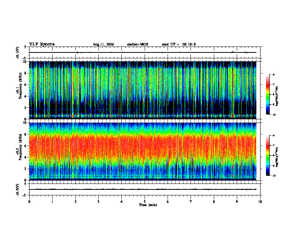
Task: Click the '-6' label on ch.2 color bar
Action: click(x=273, y=136)
